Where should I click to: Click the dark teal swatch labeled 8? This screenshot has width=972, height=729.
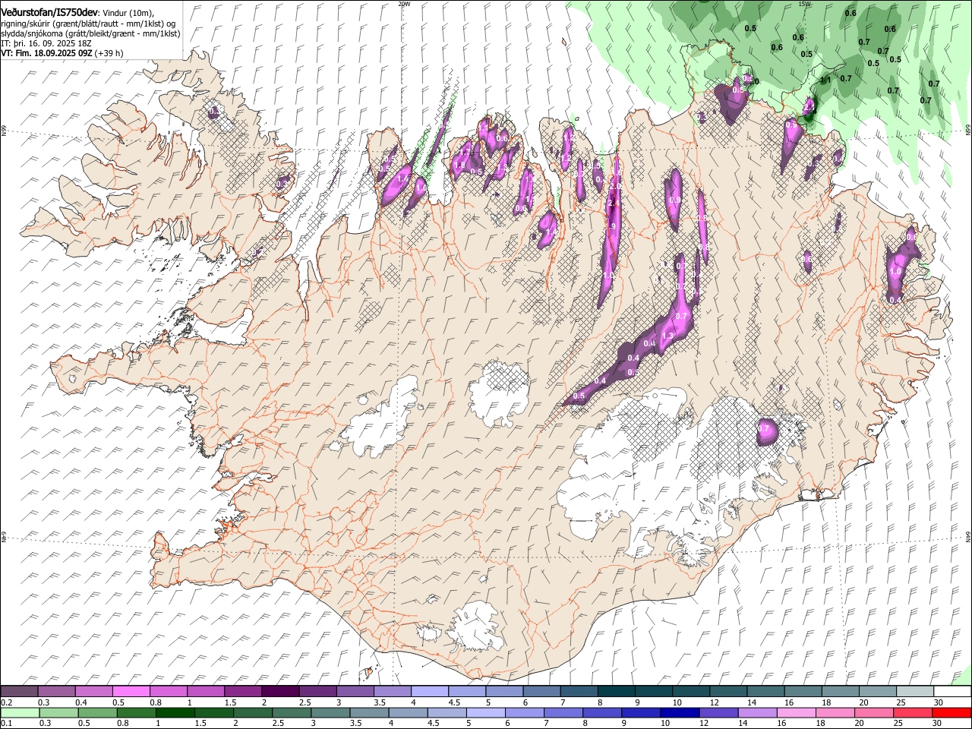point(615,692)
